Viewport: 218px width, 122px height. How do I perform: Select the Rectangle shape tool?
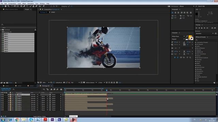[x=21, y=6]
